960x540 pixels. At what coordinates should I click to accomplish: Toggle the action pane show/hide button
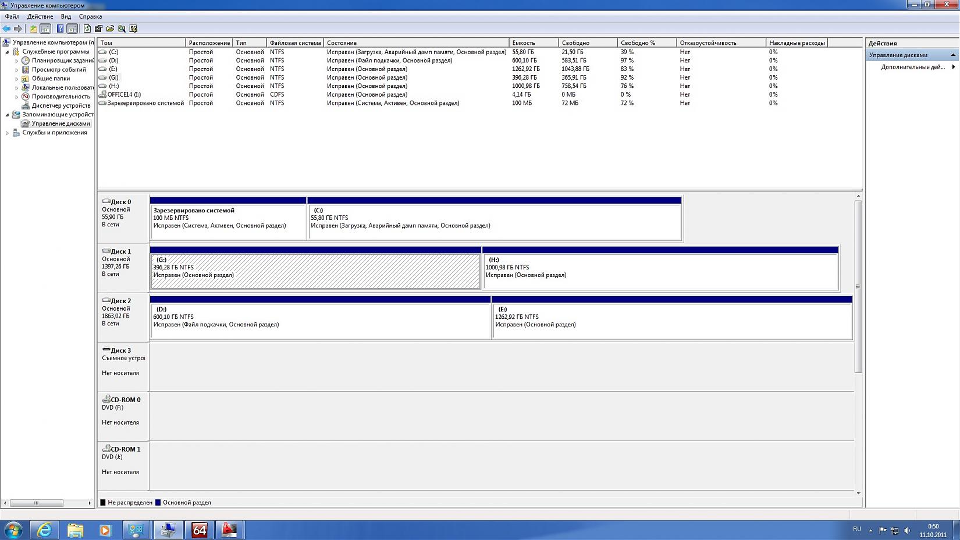72,29
